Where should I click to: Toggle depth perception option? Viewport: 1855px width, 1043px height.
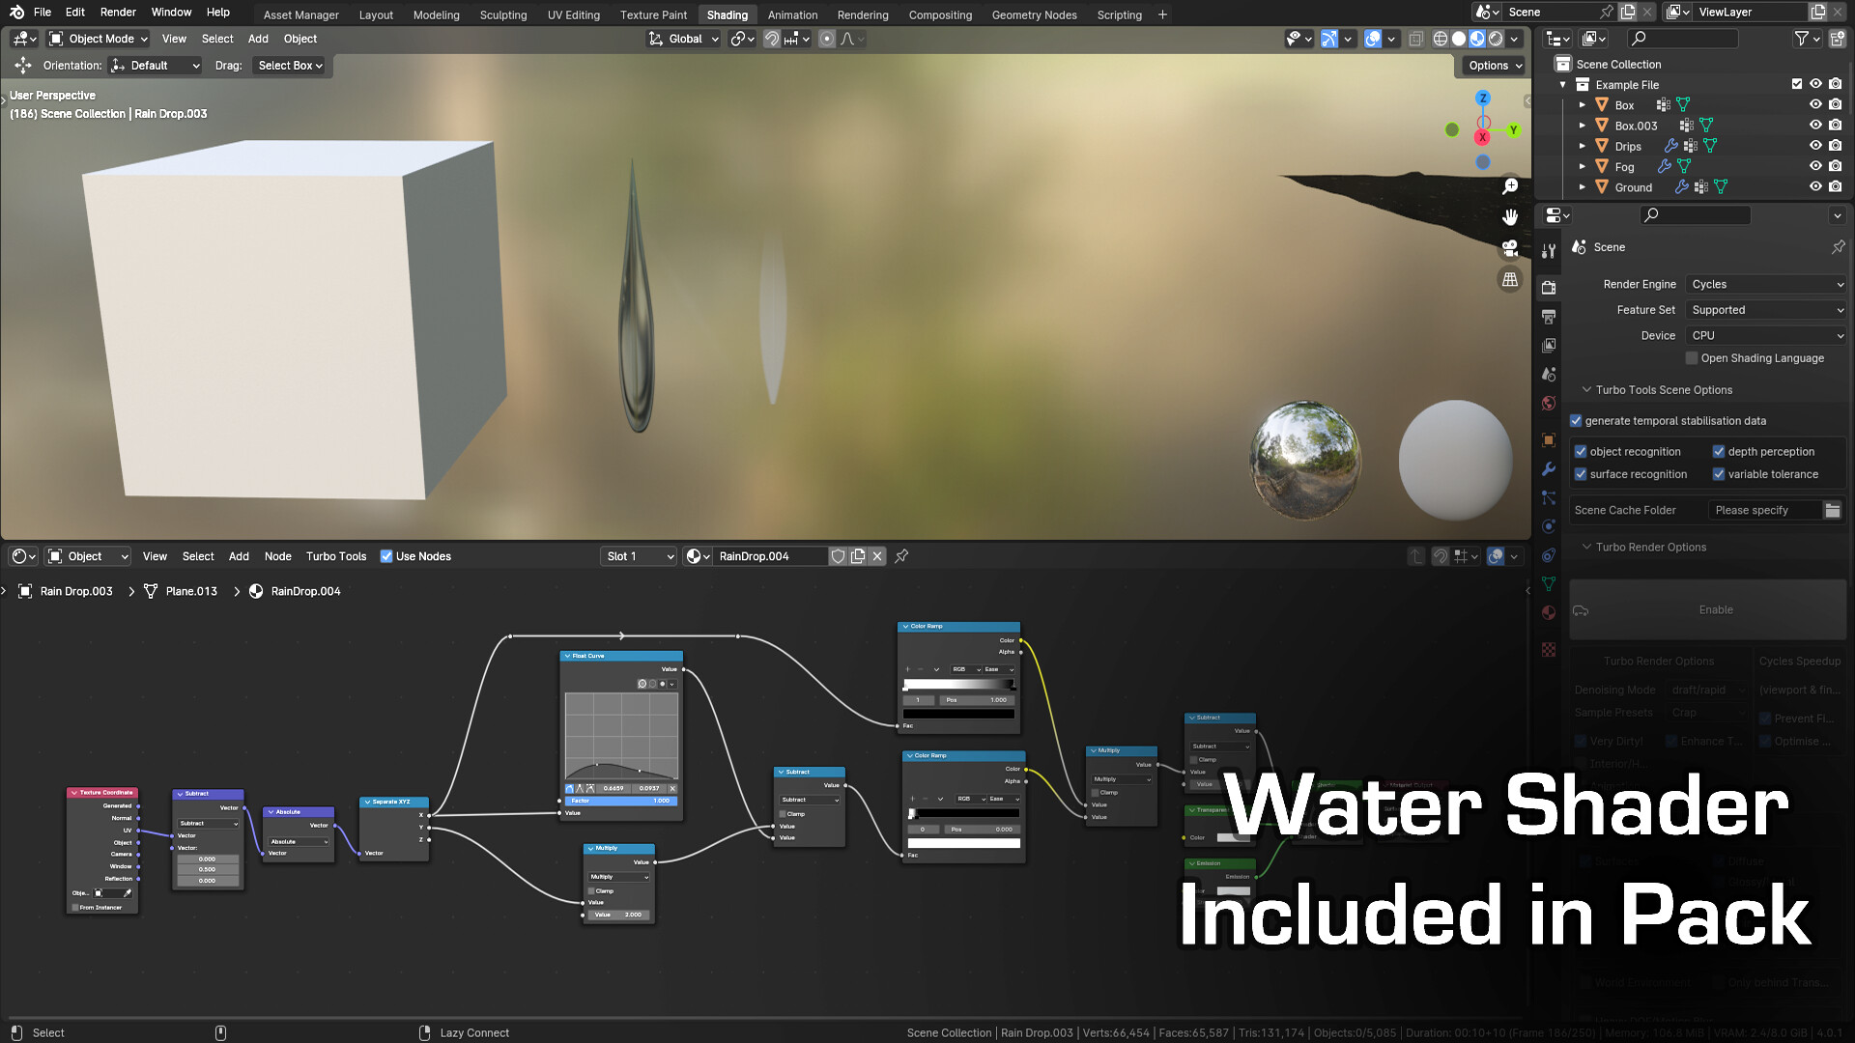click(x=1720, y=451)
